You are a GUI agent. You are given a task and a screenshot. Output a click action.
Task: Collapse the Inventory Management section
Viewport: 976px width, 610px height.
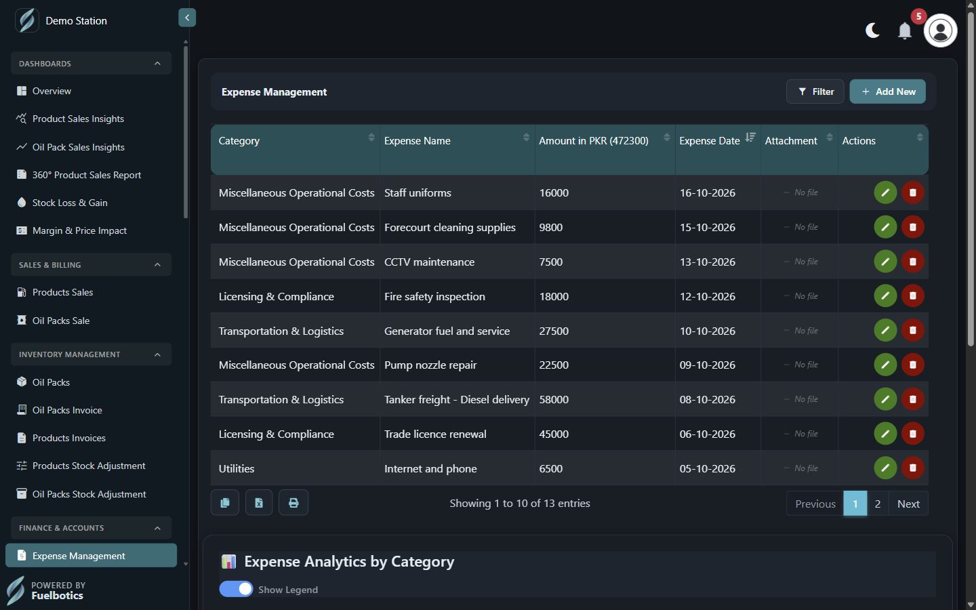point(91,354)
